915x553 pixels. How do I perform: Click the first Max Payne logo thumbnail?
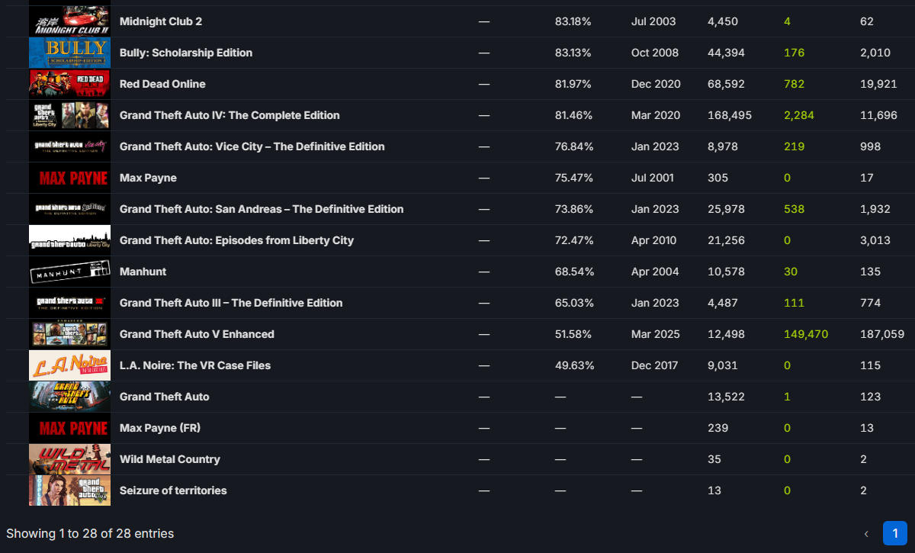pyautogui.click(x=69, y=178)
